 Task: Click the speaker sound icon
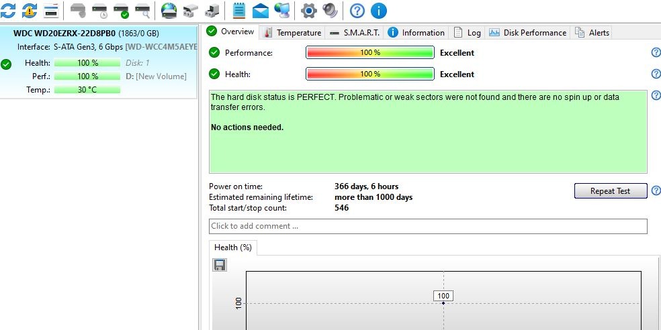pos(330,10)
